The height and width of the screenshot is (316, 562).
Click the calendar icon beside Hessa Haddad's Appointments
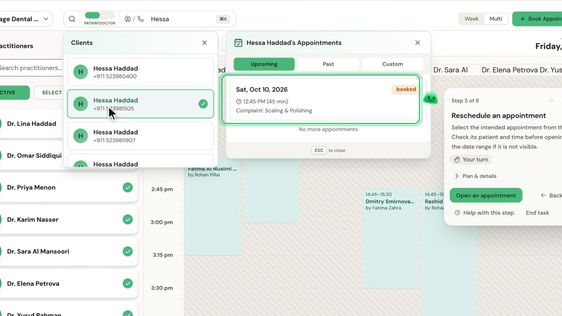click(238, 43)
